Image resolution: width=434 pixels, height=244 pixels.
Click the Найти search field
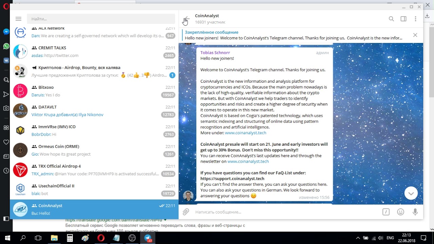[x=101, y=19]
